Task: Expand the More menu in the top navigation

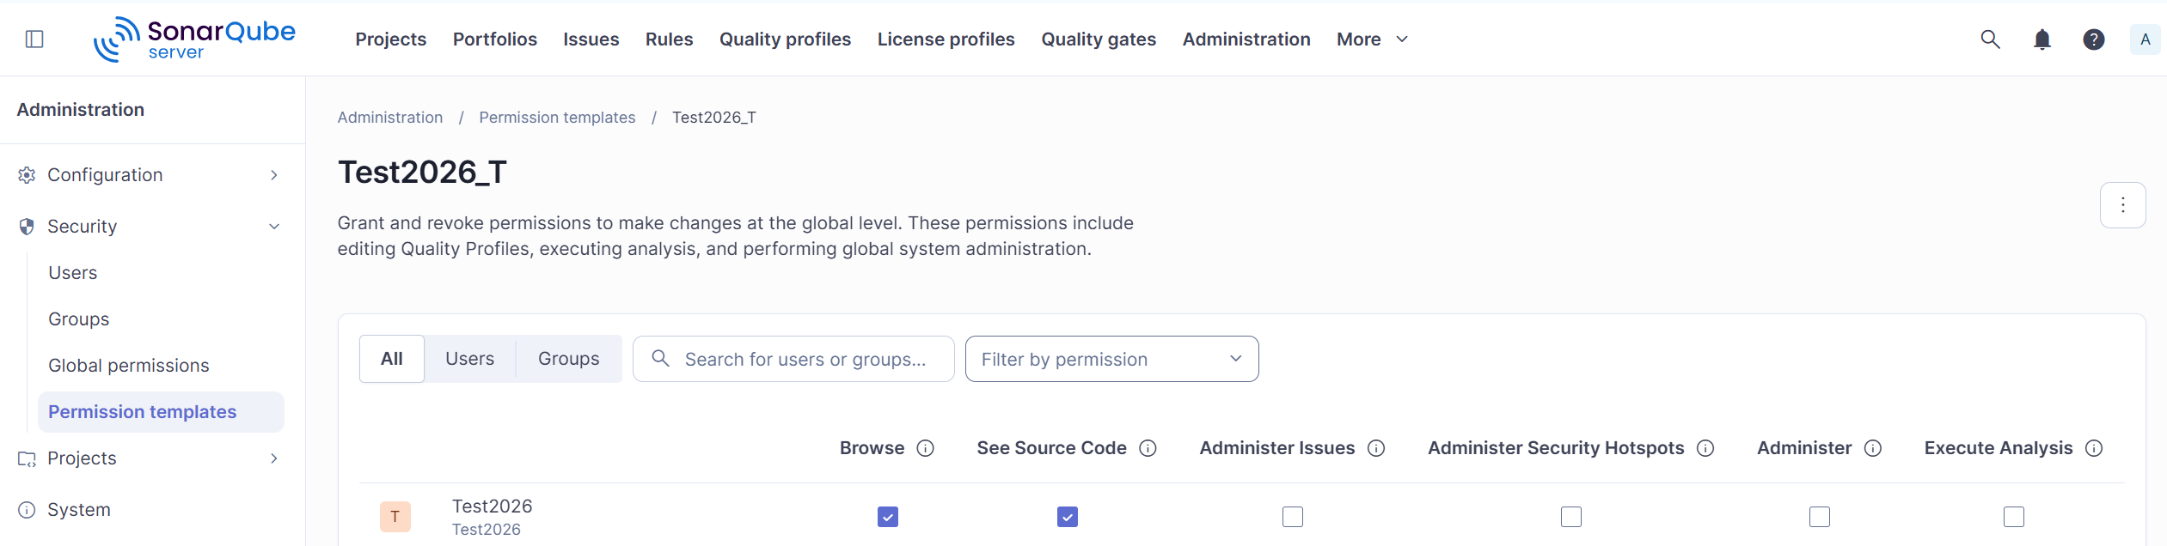Action: click(x=1372, y=39)
